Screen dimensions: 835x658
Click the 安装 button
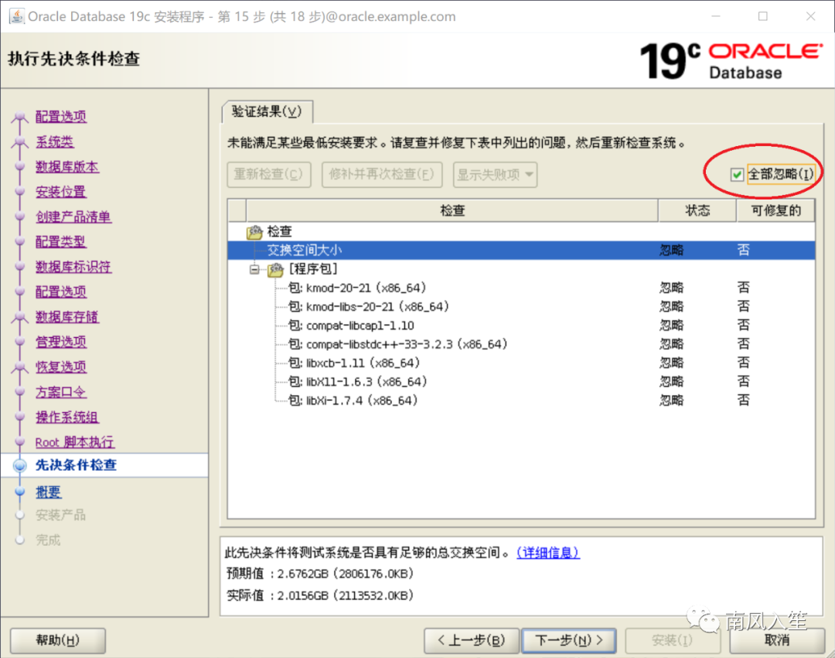(x=672, y=640)
